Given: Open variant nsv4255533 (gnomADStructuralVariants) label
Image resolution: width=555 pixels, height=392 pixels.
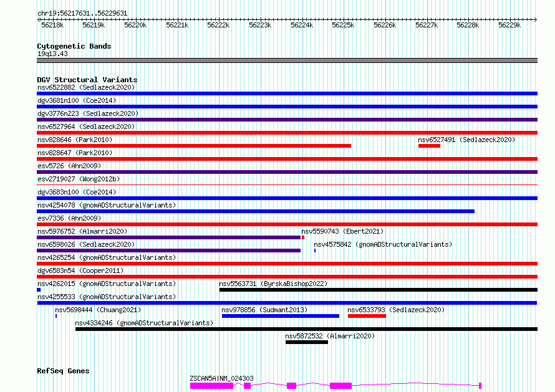Looking at the screenshot, I should [107, 297].
